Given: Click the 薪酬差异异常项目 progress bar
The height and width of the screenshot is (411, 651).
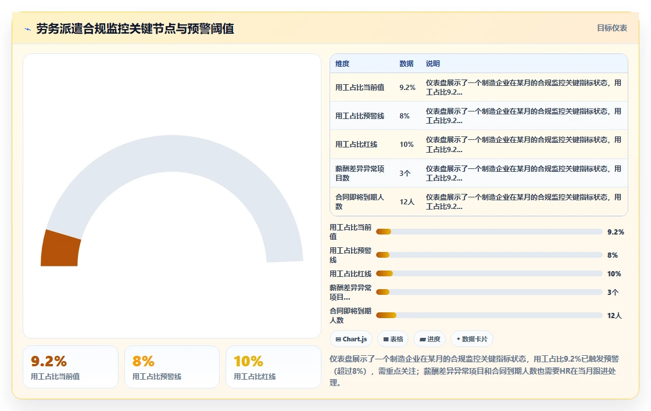Looking at the screenshot, I should pyautogui.click(x=489, y=293).
